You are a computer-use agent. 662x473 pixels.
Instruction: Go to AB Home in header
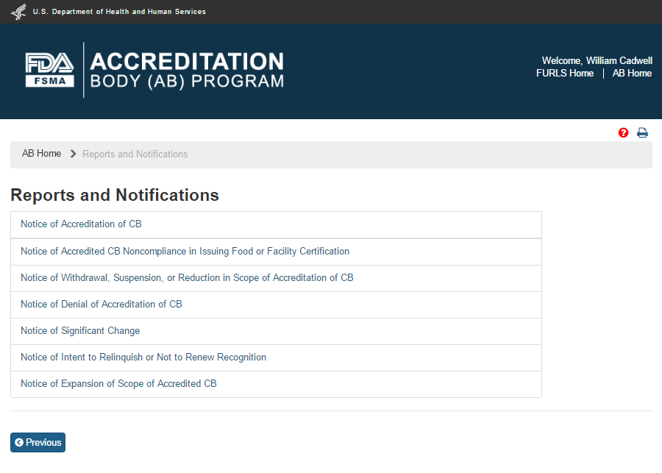(632, 74)
